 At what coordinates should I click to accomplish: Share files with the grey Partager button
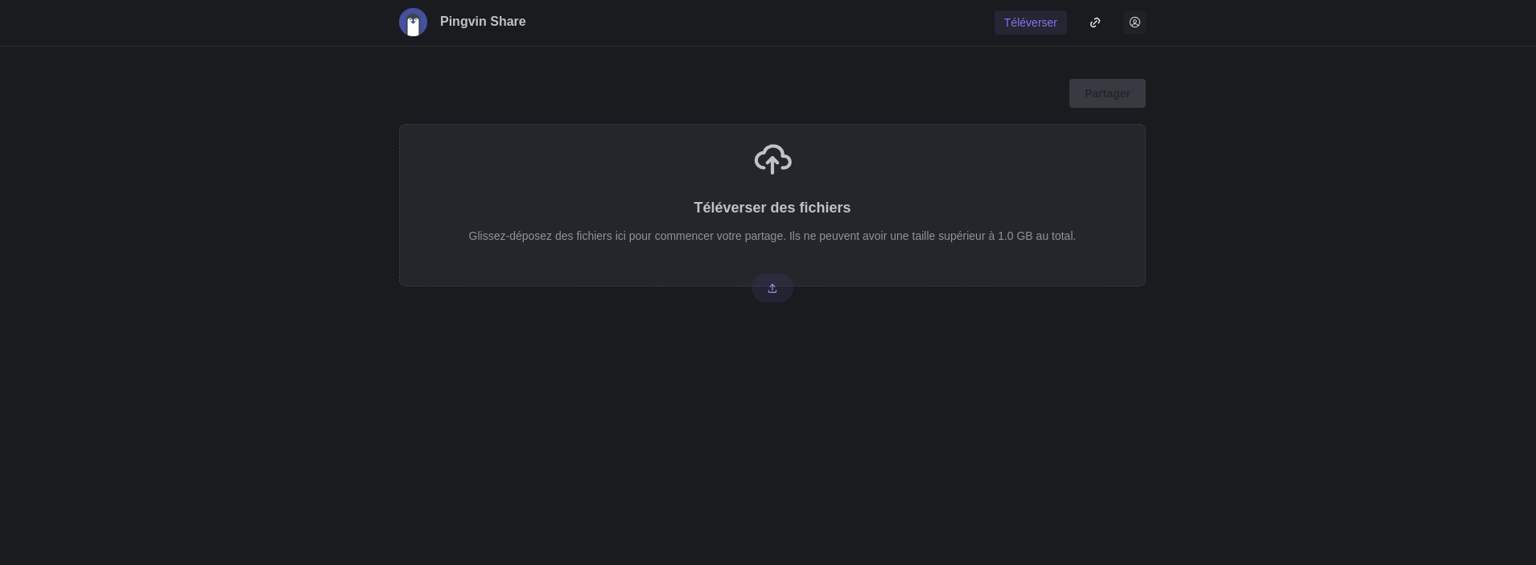pos(1107,93)
